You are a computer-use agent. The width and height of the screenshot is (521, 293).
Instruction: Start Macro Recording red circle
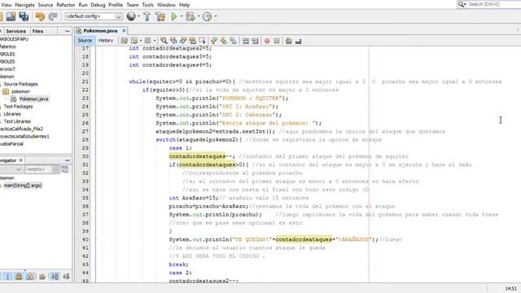pos(267,41)
